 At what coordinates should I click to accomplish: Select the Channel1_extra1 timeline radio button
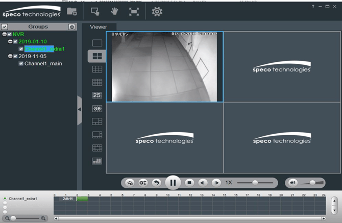5,199
